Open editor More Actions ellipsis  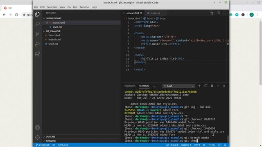pos(224,13)
